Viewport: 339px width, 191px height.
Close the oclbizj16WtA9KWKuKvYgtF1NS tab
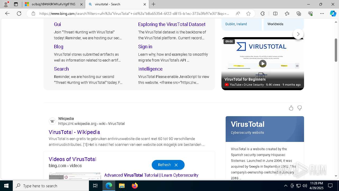pyautogui.click(x=81, y=4)
